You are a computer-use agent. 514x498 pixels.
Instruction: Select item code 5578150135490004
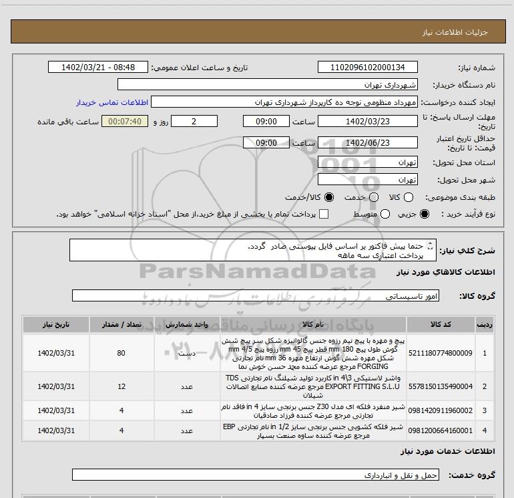point(441,386)
